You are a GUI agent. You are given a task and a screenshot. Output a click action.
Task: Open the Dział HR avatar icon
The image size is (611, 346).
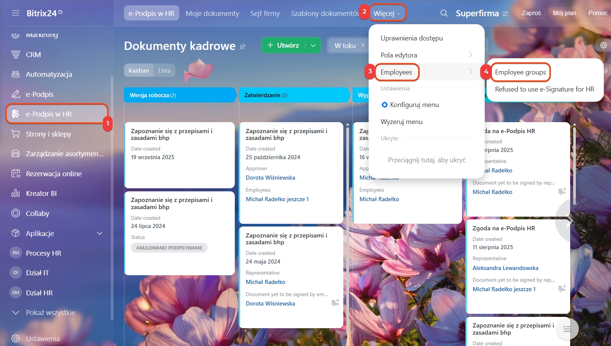16,293
